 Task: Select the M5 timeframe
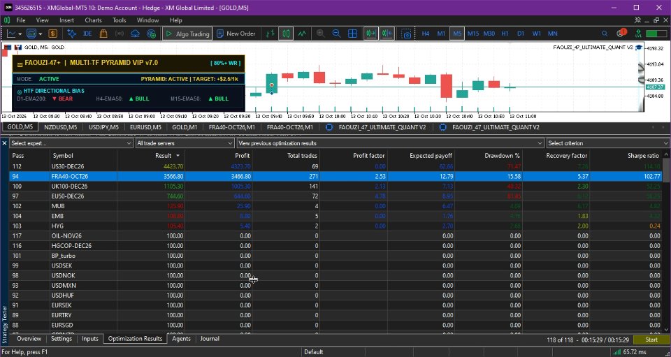pos(457,34)
